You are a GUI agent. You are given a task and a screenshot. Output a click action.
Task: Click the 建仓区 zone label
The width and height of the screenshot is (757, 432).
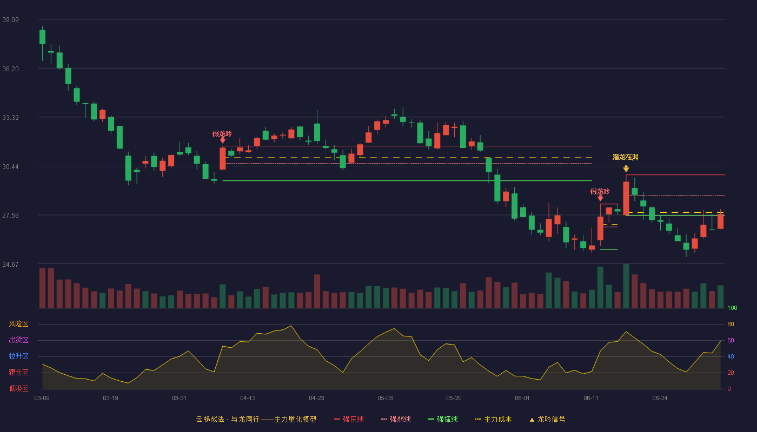pyautogui.click(x=19, y=373)
